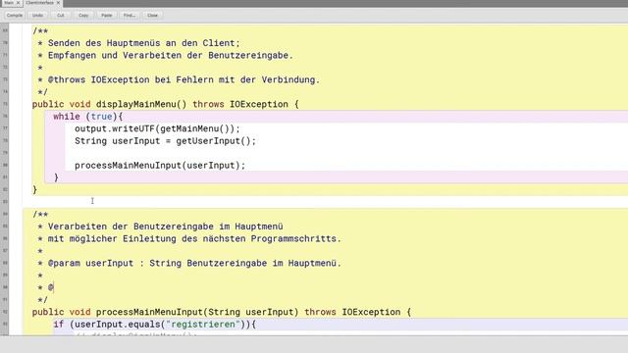Click the '@param userInput : String' comment line
Image resolution: width=628 pixels, height=353 pixels.
(x=194, y=264)
